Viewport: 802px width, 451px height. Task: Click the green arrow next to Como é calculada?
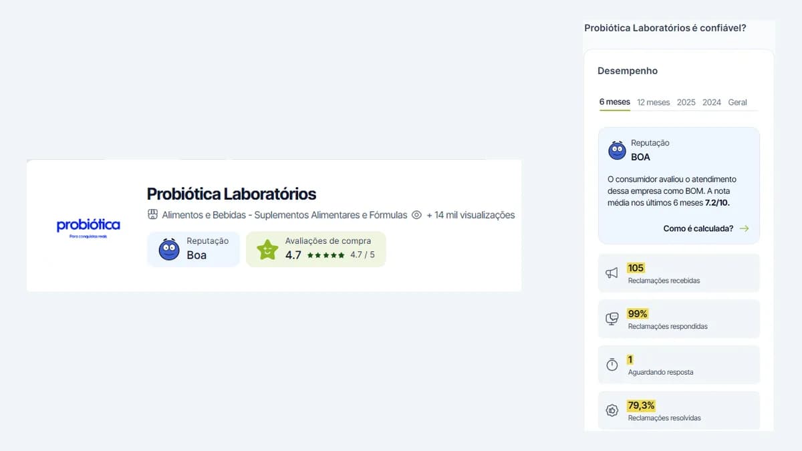(x=745, y=229)
